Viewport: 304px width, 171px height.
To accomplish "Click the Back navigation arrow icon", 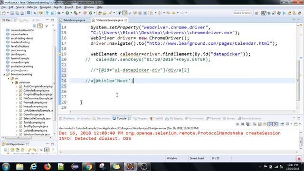I will (173, 13).
